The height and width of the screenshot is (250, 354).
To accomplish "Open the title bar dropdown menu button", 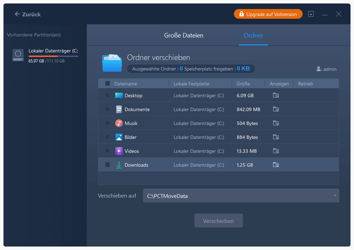I will coord(311,14).
